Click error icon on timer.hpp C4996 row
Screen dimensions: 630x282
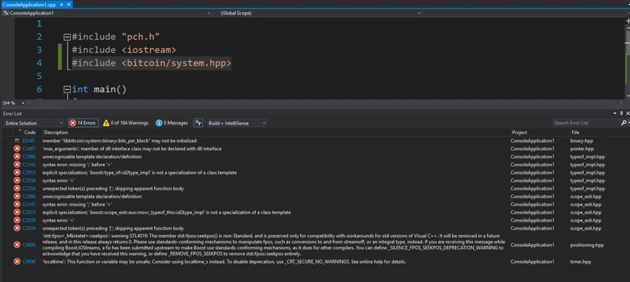tap(17, 262)
